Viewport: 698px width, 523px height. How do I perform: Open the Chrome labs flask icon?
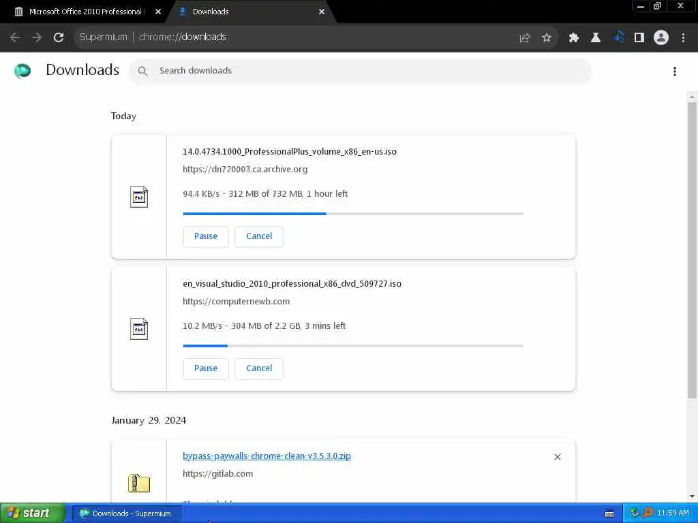tap(596, 38)
